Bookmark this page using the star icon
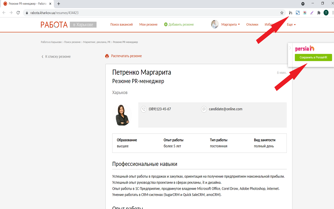Viewport: 334px width, 209px height. (282, 12)
